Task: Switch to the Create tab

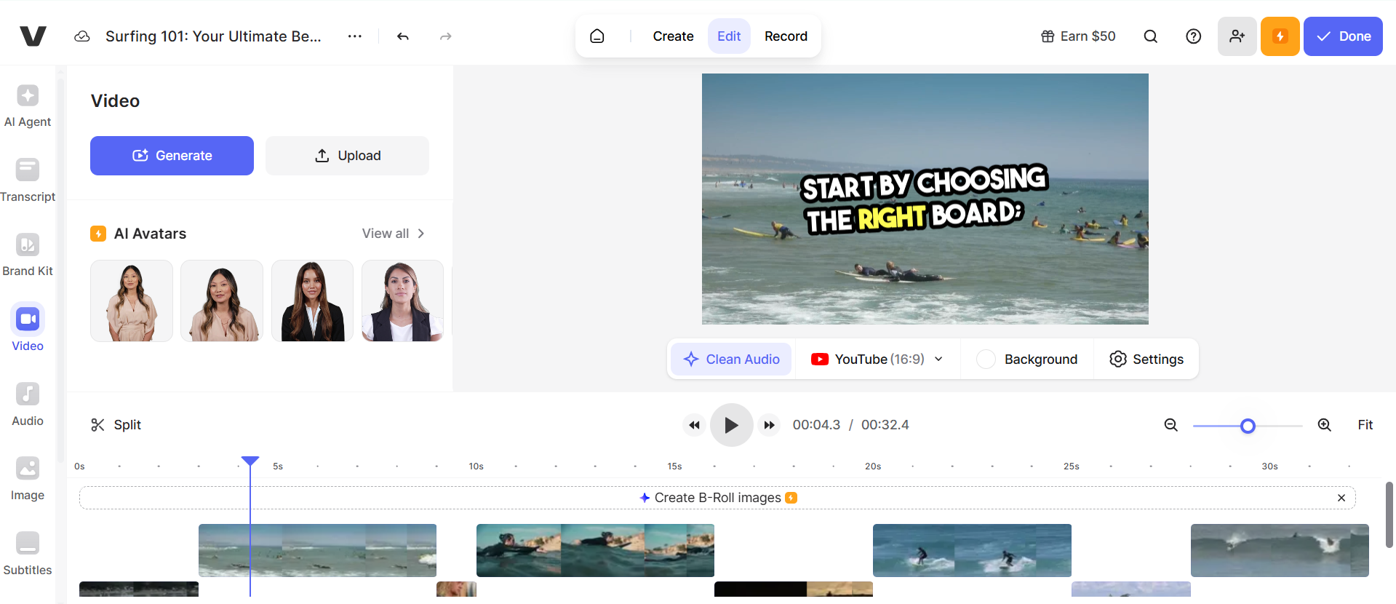Action: pyautogui.click(x=673, y=36)
